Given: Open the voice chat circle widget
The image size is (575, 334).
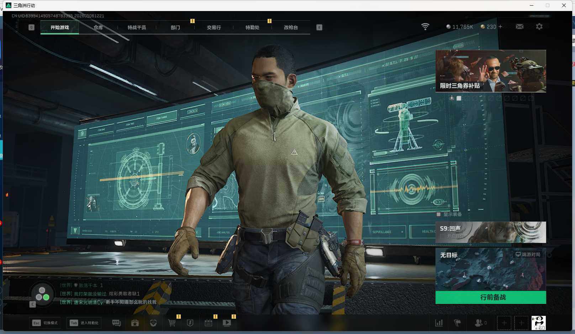Looking at the screenshot, I should (x=42, y=294).
